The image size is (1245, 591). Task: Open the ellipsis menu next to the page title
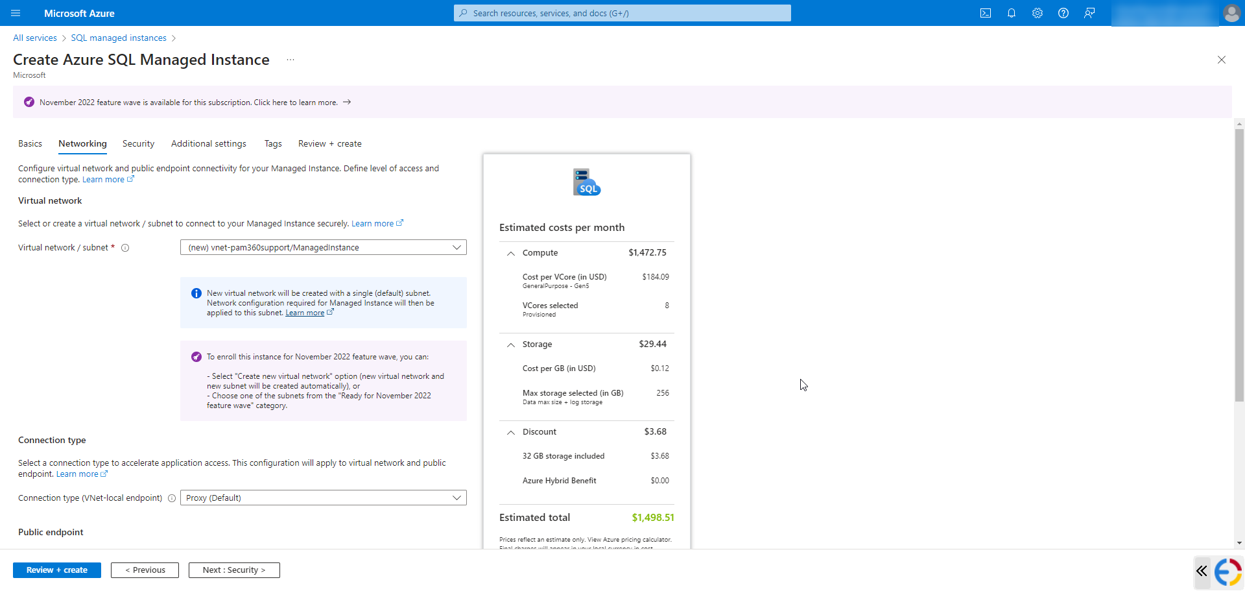point(290,59)
